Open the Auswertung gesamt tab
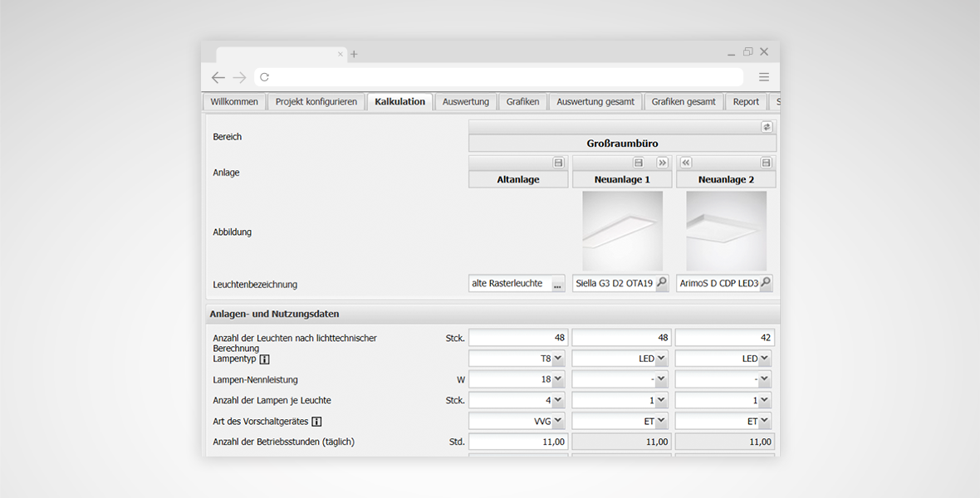Screen dimensions: 980x498 595,102
